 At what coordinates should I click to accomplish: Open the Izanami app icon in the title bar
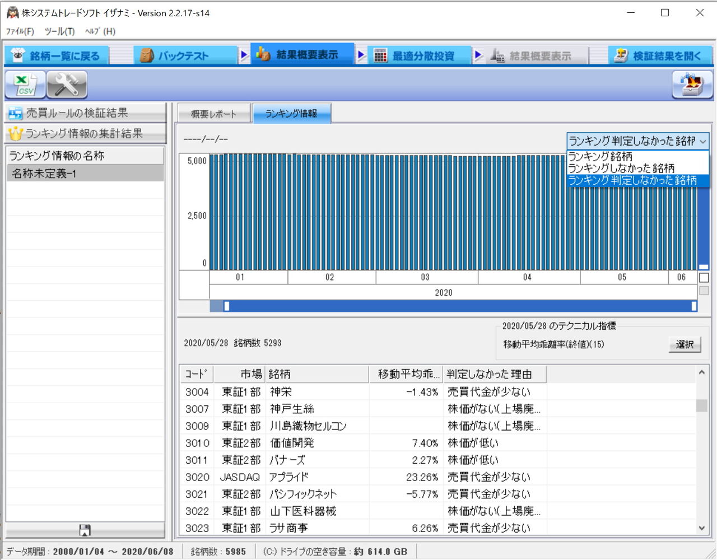tap(12, 12)
